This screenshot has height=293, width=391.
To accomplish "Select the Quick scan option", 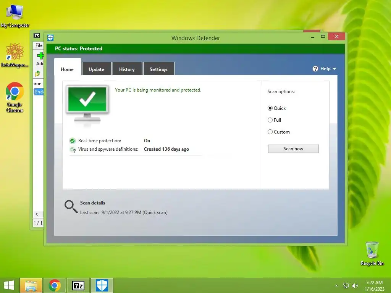I will tap(277, 108).
